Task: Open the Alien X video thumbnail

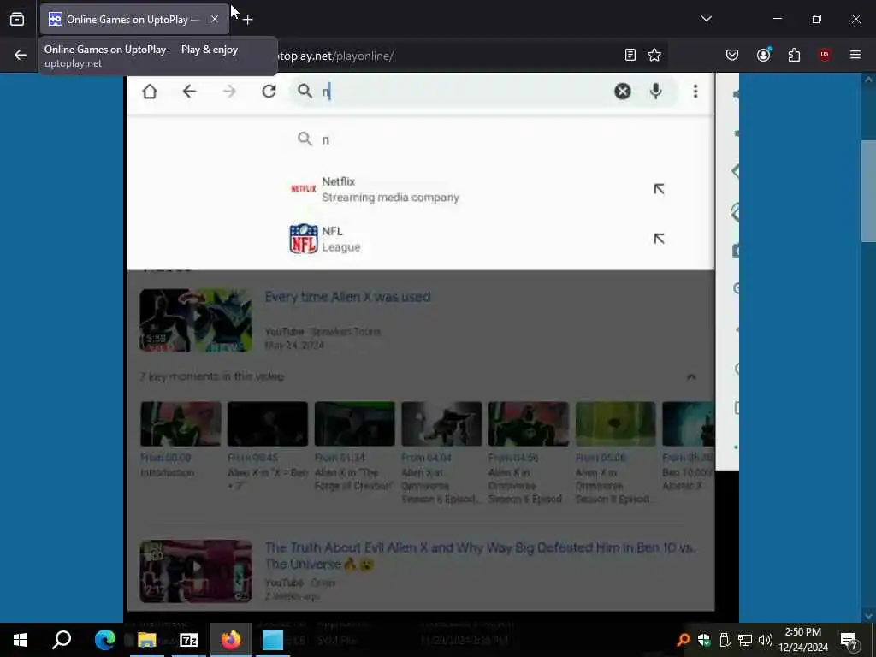Action: (x=196, y=320)
